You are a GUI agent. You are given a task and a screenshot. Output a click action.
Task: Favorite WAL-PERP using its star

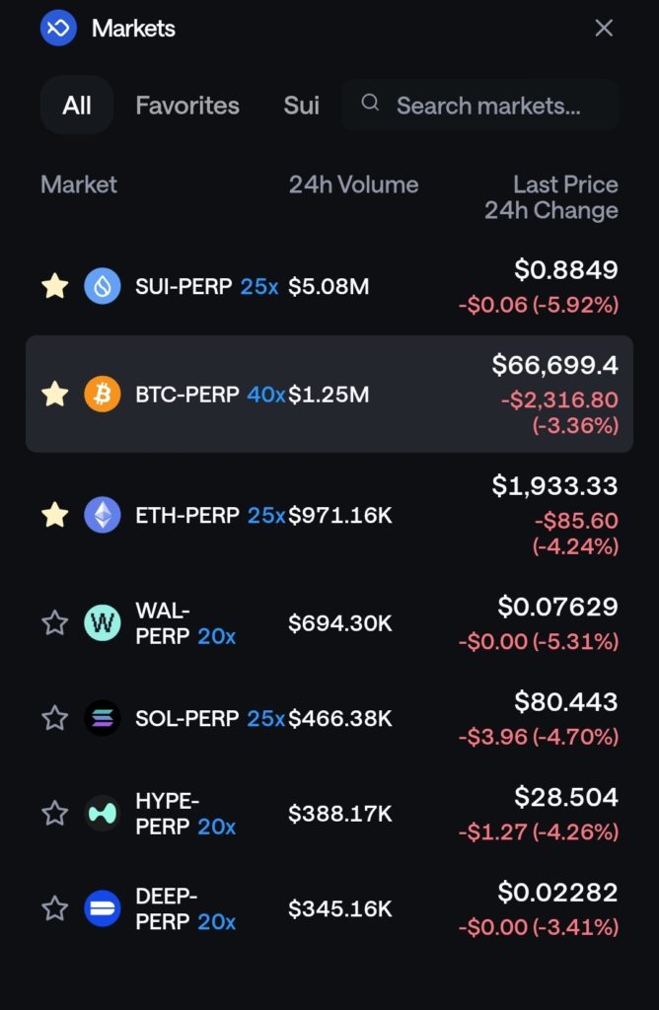pyautogui.click(x=55, y=622)
